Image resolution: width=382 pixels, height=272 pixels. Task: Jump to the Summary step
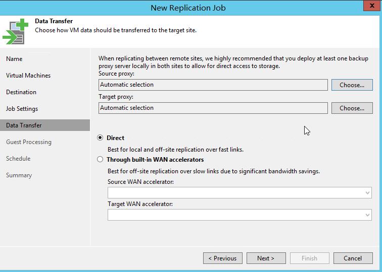click(x=19, y=175)
